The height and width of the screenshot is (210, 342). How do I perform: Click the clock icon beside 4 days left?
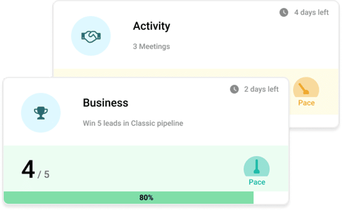coord(284,13)
